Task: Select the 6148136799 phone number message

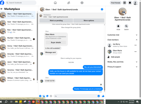Action: point(50,81)
